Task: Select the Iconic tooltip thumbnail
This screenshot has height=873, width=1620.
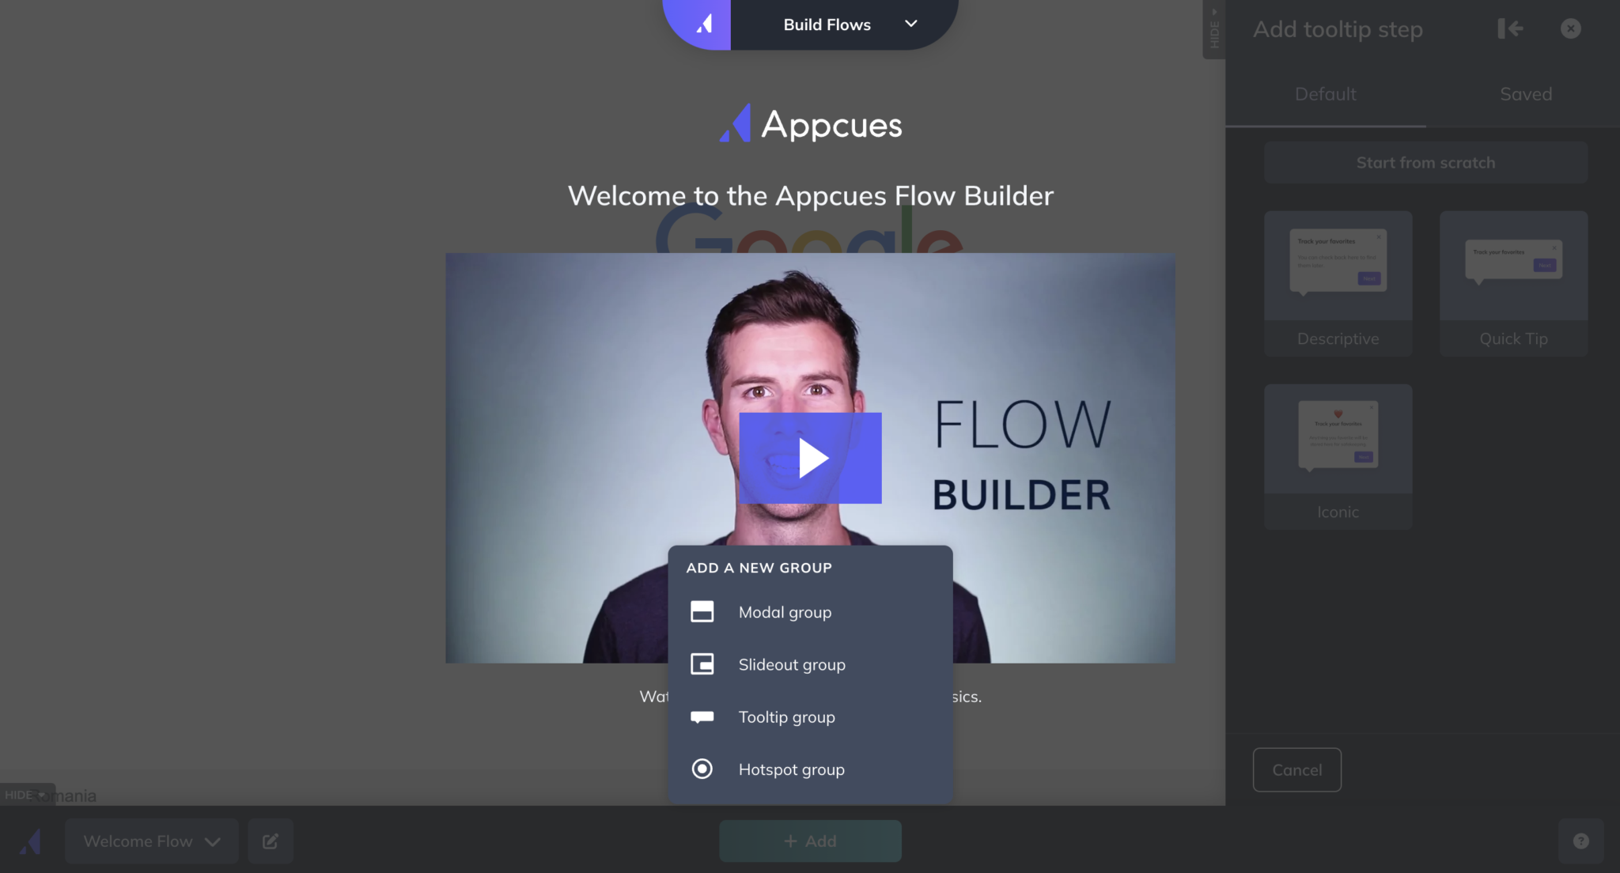Action: pyautogui.click(x=1338, y=456)
